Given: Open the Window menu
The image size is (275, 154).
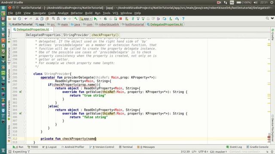Looking at the screenshot, I should click(126, 13).
